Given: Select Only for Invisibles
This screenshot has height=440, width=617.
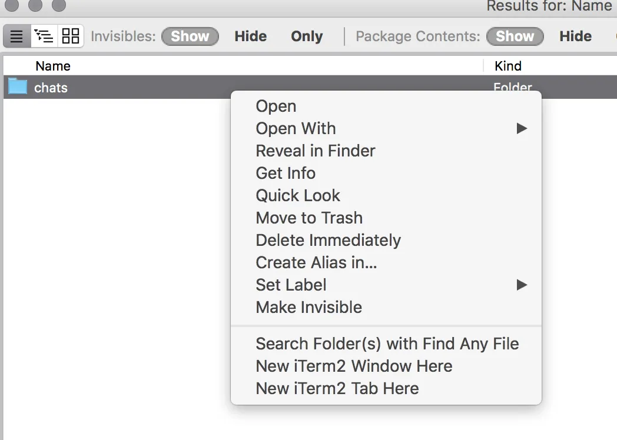Looking at the screenshot, I should point(307,36).
